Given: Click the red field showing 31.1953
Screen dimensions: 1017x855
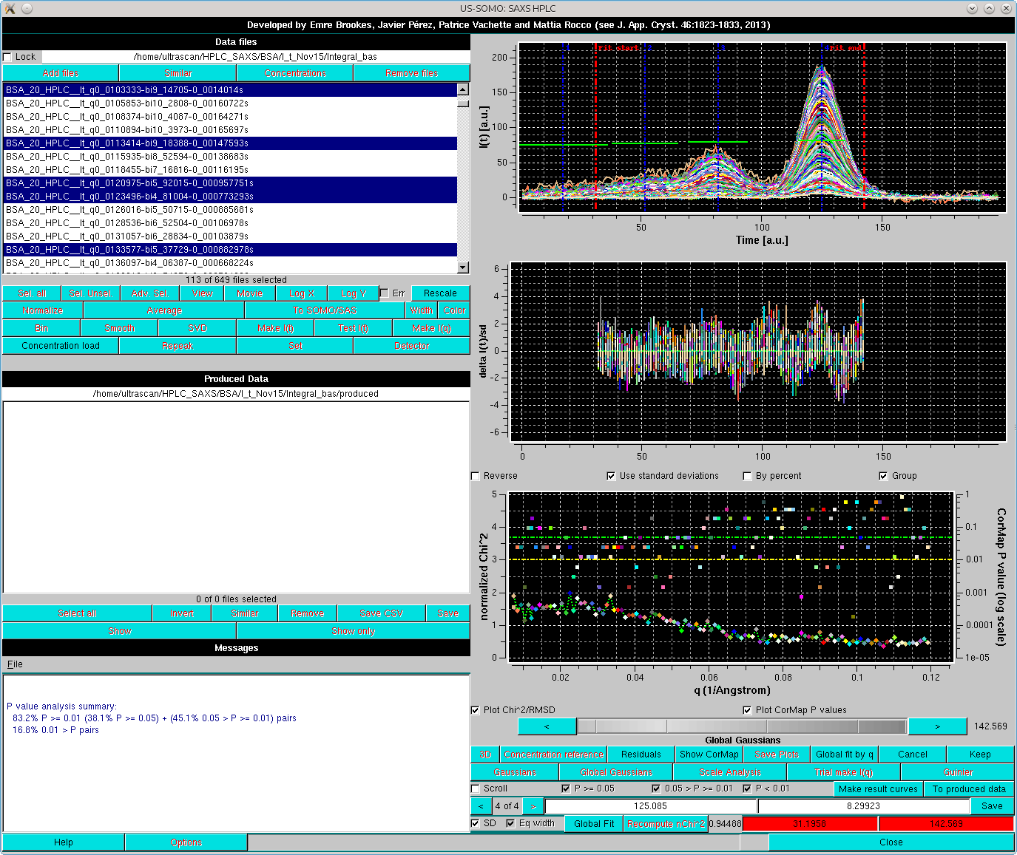Looking at the screenshot, I should [x=810, y=823].
